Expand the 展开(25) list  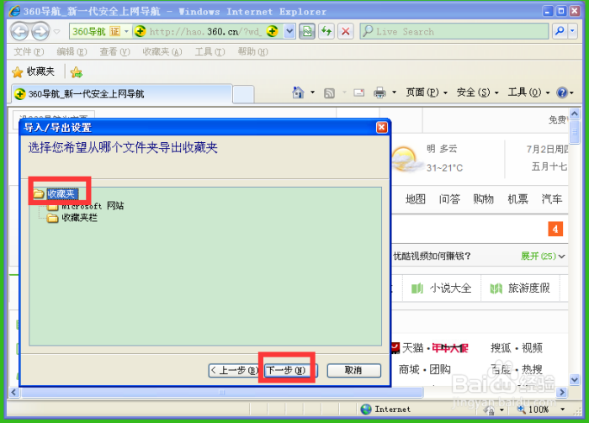point(543,256)
